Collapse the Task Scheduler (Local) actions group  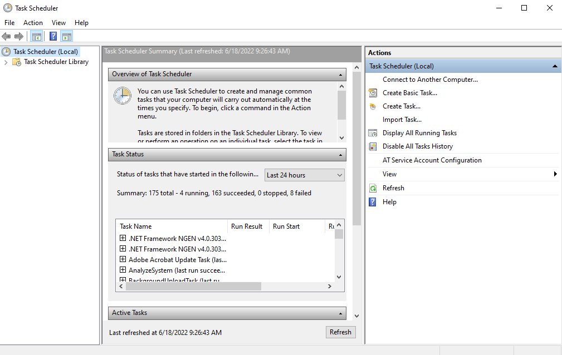[554, 66]
